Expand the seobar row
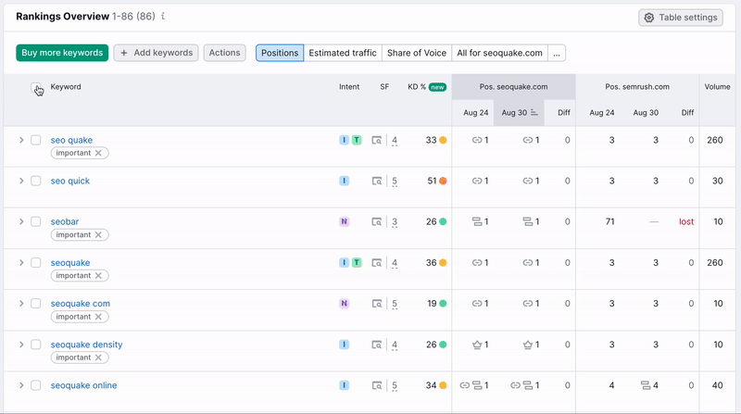741x414 pixels. point(21,221)
